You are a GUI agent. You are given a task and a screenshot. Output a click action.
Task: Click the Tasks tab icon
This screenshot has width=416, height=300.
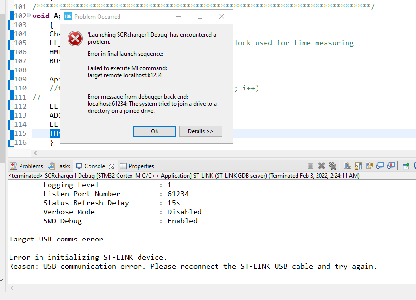(x=51, y=166)
